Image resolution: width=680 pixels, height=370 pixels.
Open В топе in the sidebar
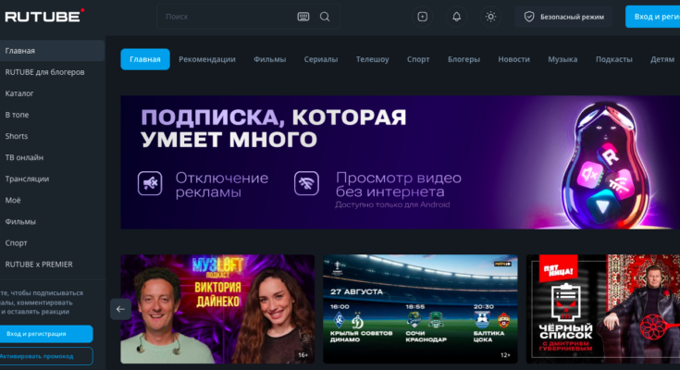tap(52, 115)
